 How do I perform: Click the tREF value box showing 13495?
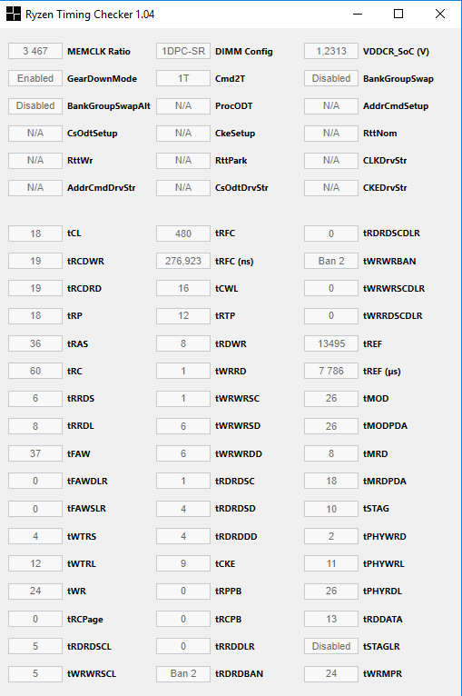(x=331, y=343)
